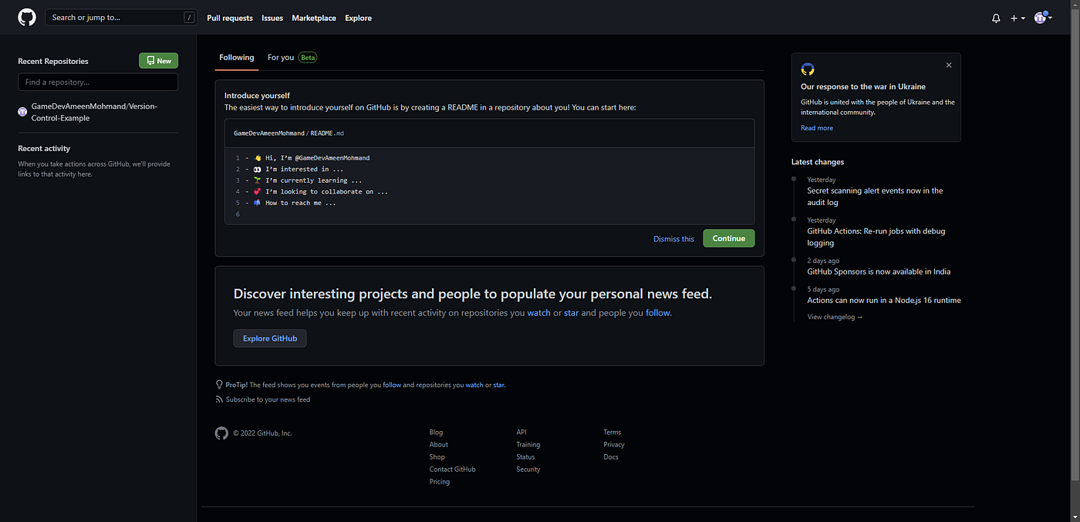
Task: Switch to the Following tab
Action: [x=237, y=57]
